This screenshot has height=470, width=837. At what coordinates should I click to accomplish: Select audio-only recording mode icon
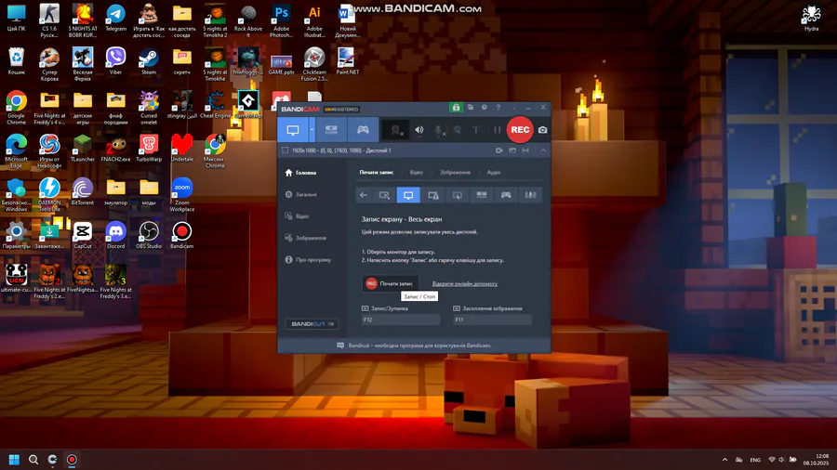click(x=530, y=195)
